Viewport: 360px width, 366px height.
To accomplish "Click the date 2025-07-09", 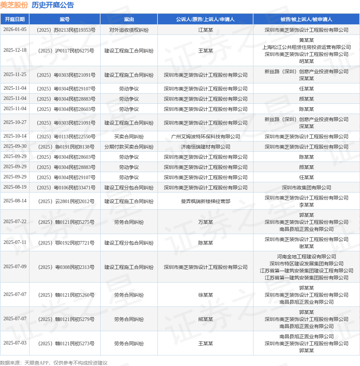I will point(15,267).
